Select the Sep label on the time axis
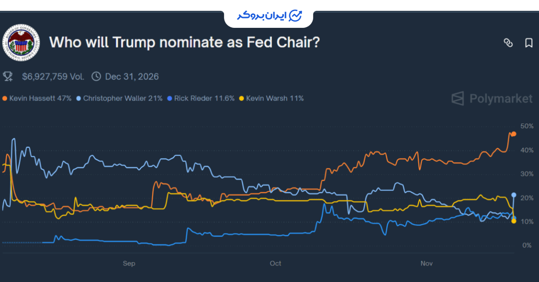This screenshot has height=282, width=539. pyautogui.click(x=129, y=264)
